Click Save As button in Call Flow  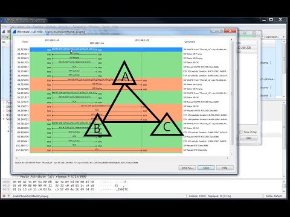[x=187, y=168]
